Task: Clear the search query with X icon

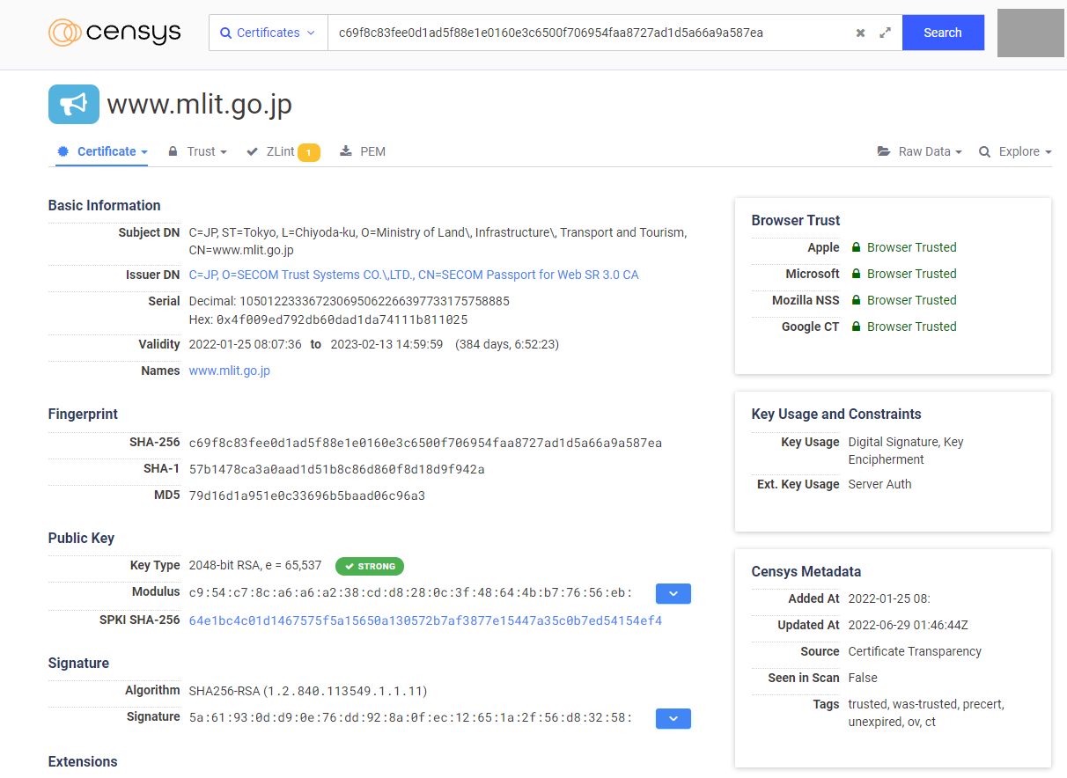Action: pyautogui.click(x=860, y=33)
